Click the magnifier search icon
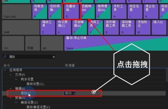This screenshot has height=109, width=168. pyautogui.click(x=5, y=57)
